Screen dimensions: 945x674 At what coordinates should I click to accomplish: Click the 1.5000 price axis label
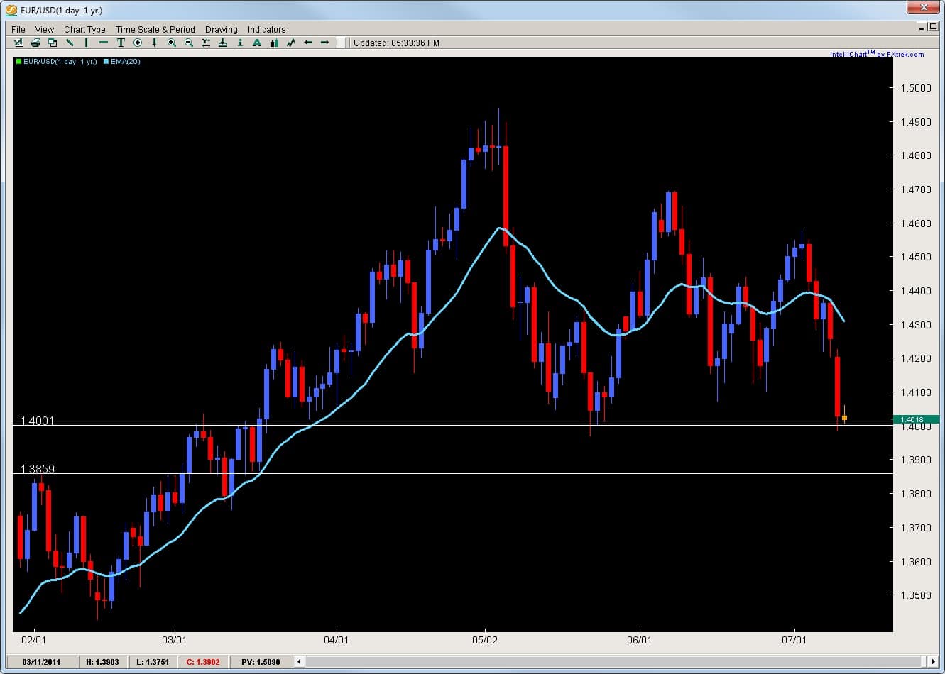(x=915, y=88)
